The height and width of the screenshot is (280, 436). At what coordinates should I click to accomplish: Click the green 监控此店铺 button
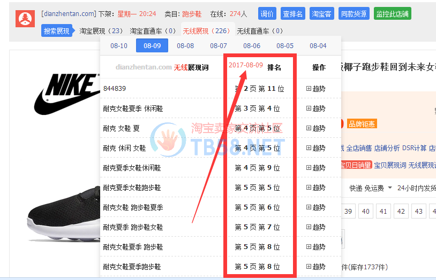tap(392, 13)
